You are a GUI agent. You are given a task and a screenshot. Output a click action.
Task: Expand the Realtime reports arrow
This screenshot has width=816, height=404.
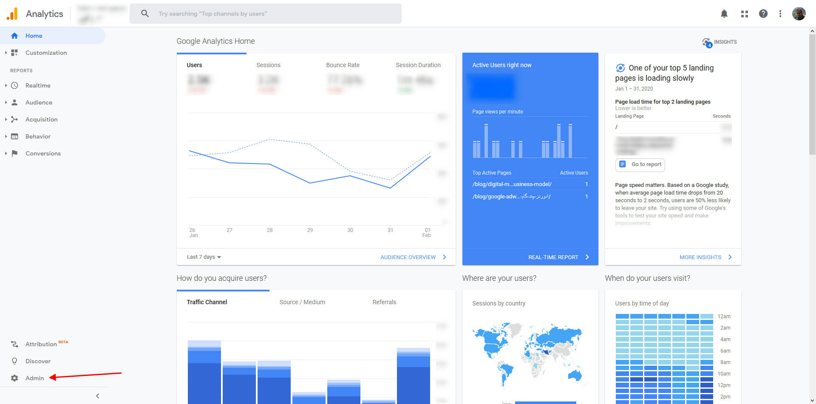(x=6, y=85)
